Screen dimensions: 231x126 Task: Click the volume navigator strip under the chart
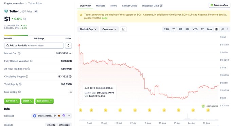pyautogui.click(x=148, y=117)
